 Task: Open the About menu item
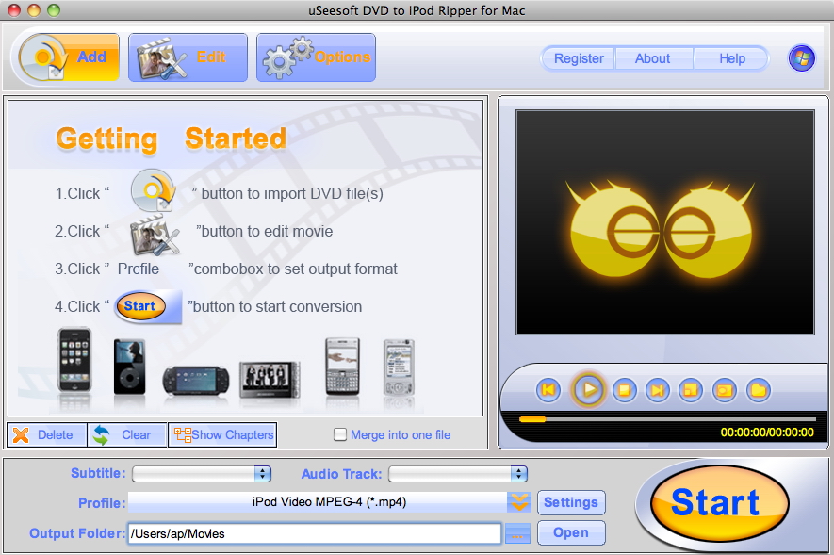pos(653,58)
